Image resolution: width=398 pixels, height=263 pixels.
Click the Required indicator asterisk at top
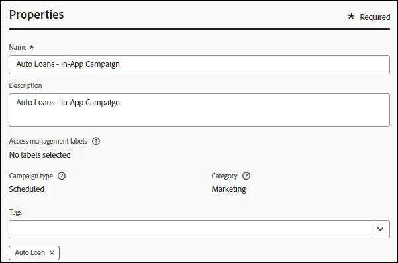click(x=351, y=17)
